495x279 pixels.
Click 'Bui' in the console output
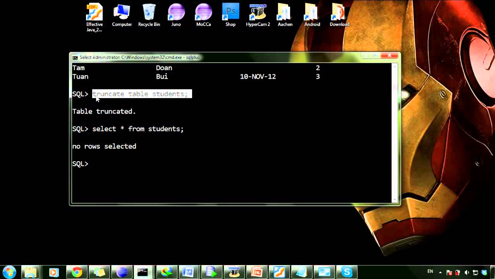pyautogui.click(x=162, y=76)
